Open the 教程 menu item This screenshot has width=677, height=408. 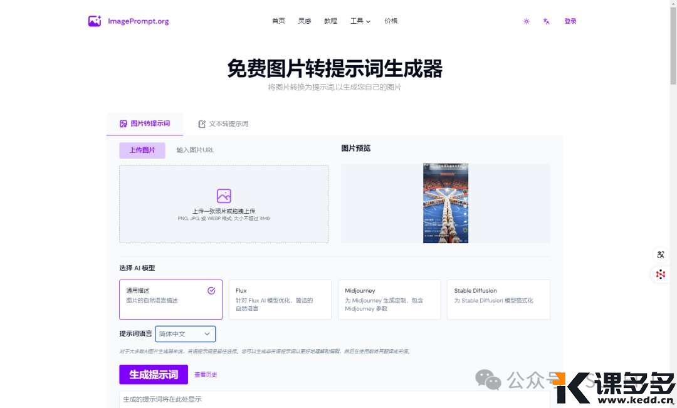(x=330, y=21)
